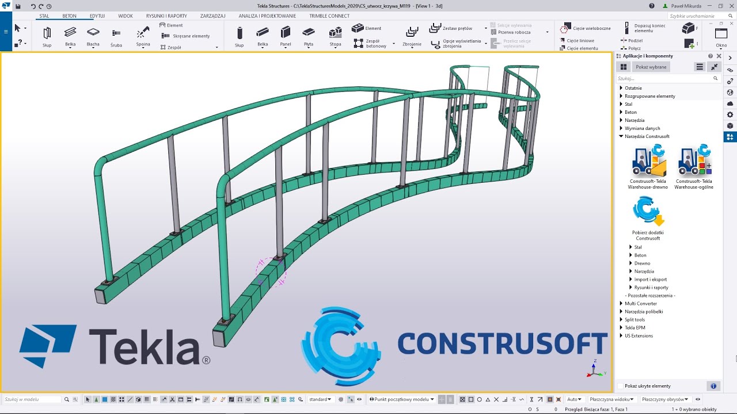Click the Undo arrow icon
The width and height of the screenshot is (737, 414).
pyautogui.click(x=33, y=6)
